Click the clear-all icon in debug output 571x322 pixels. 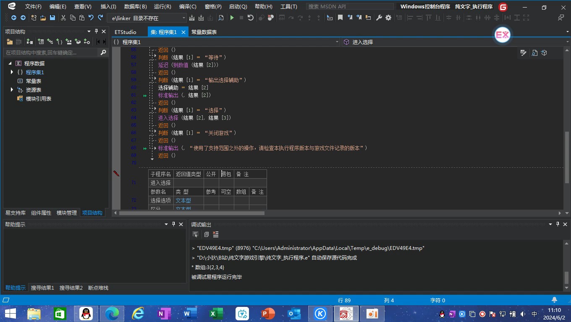pyautogui.click(x=216, y=234)
